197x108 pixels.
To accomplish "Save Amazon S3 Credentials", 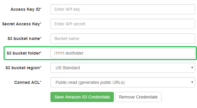I will (x=82, y=97).
